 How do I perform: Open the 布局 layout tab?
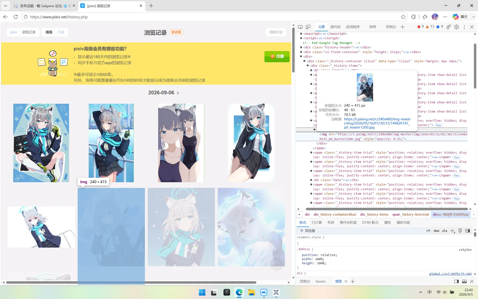[331, 223]
